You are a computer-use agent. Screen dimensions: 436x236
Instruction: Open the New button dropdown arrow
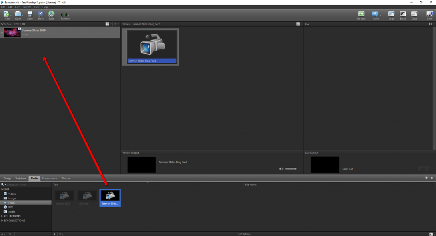point(11,16)
